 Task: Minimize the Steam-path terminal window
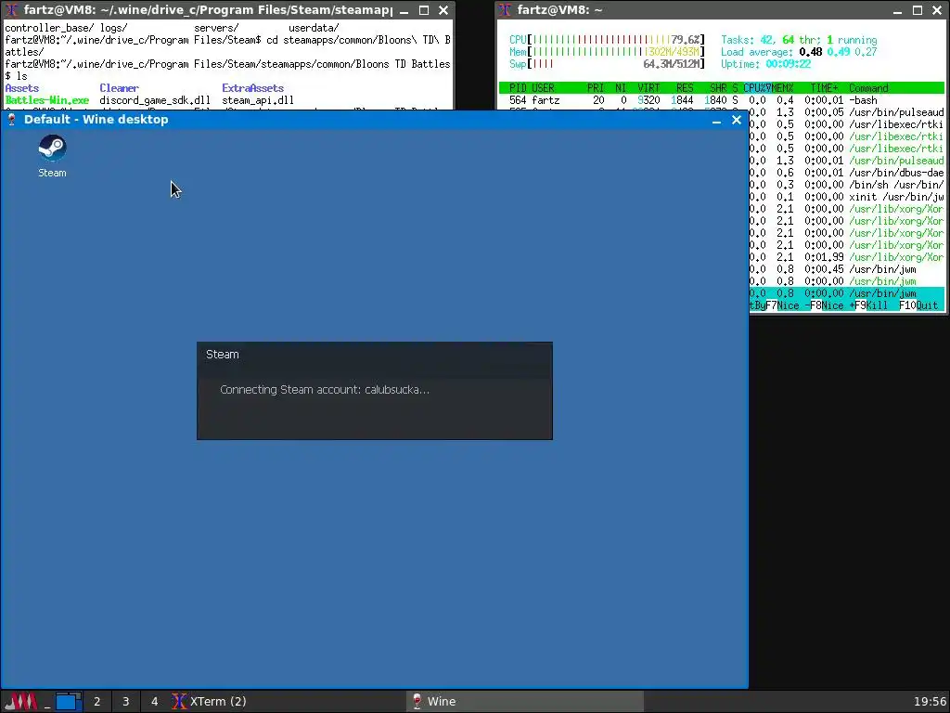pyautogui.click(x=404, y=10)
